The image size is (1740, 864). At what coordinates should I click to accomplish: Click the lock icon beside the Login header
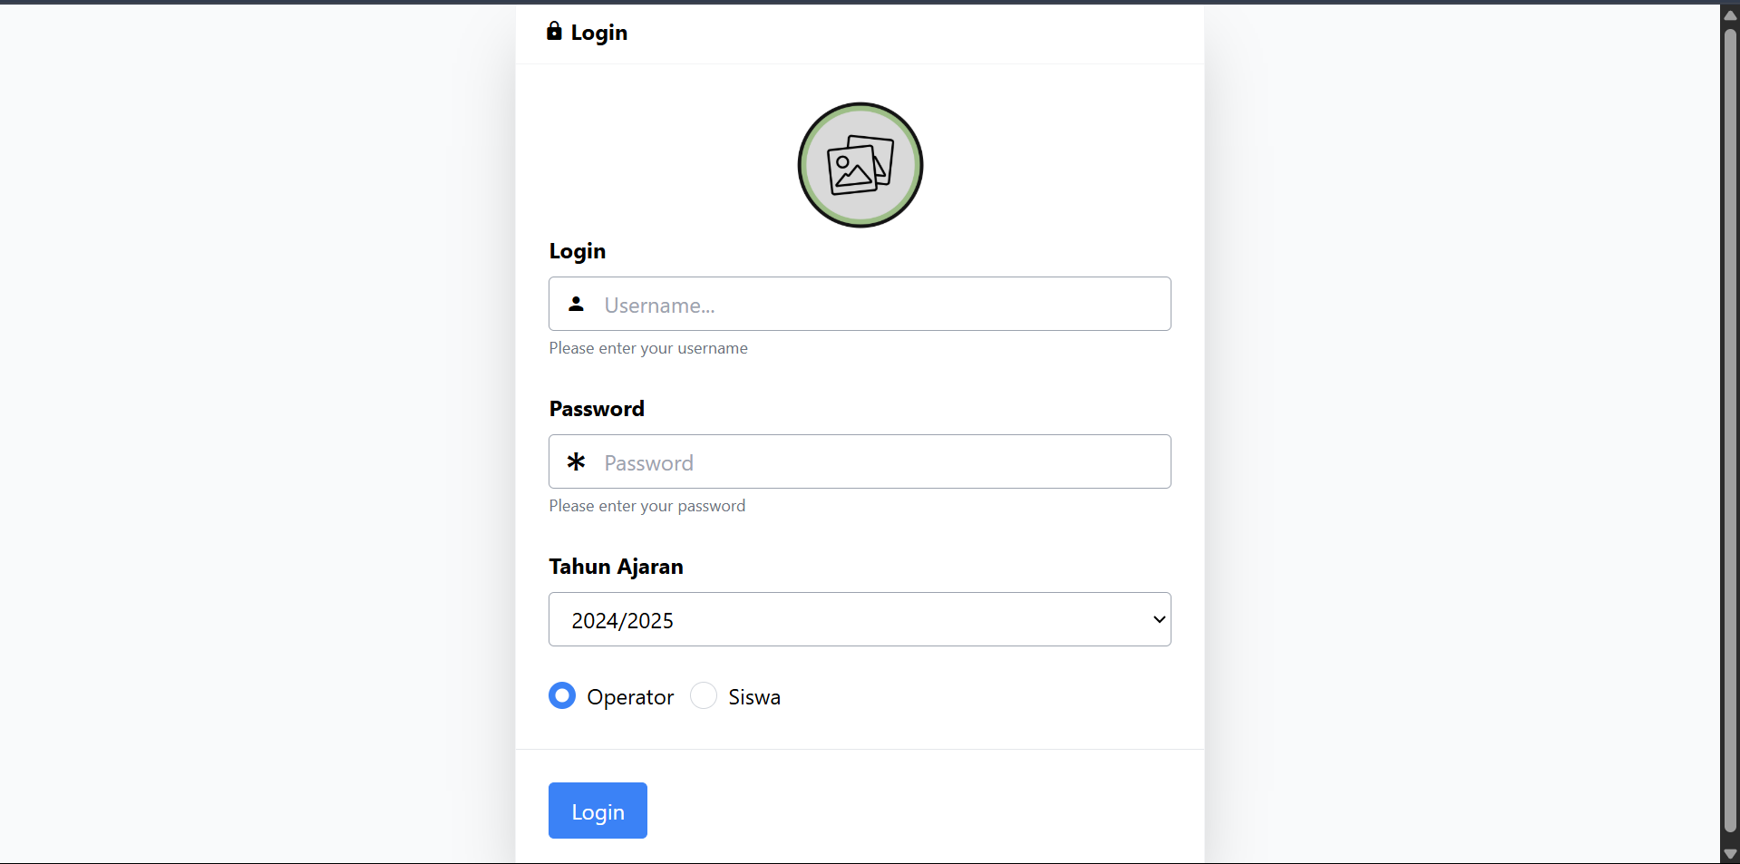[x=554, y=32]
